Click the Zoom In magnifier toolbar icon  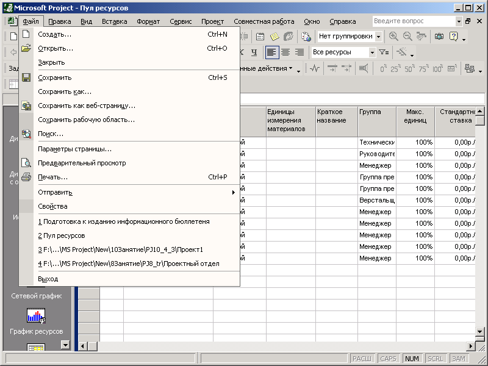click(393, 37)
